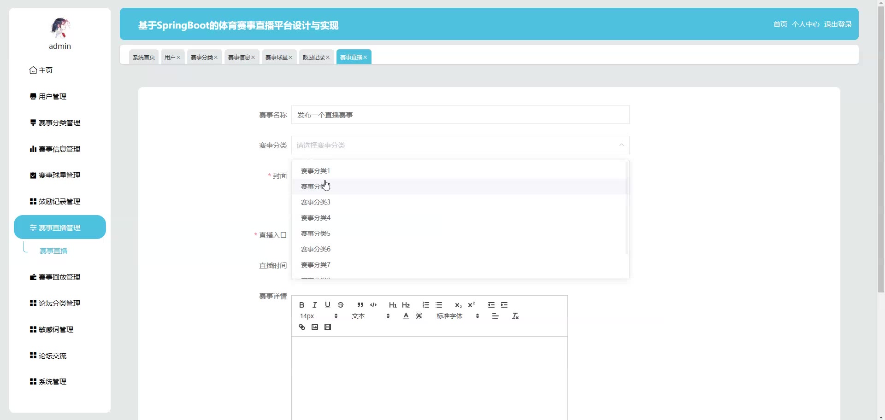Click the strikethrough formatting icon
The height and width of the screenshot is (420, 885).
pyautogui.click(x=341, y=305)
